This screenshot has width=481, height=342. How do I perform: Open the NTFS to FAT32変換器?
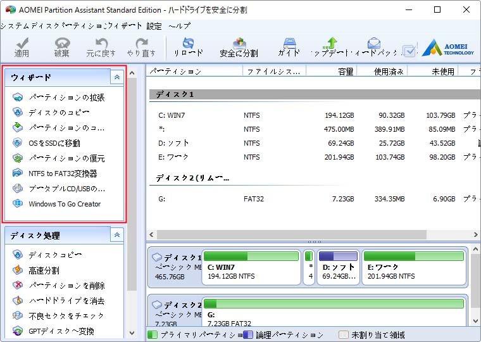tap(54, 174)
